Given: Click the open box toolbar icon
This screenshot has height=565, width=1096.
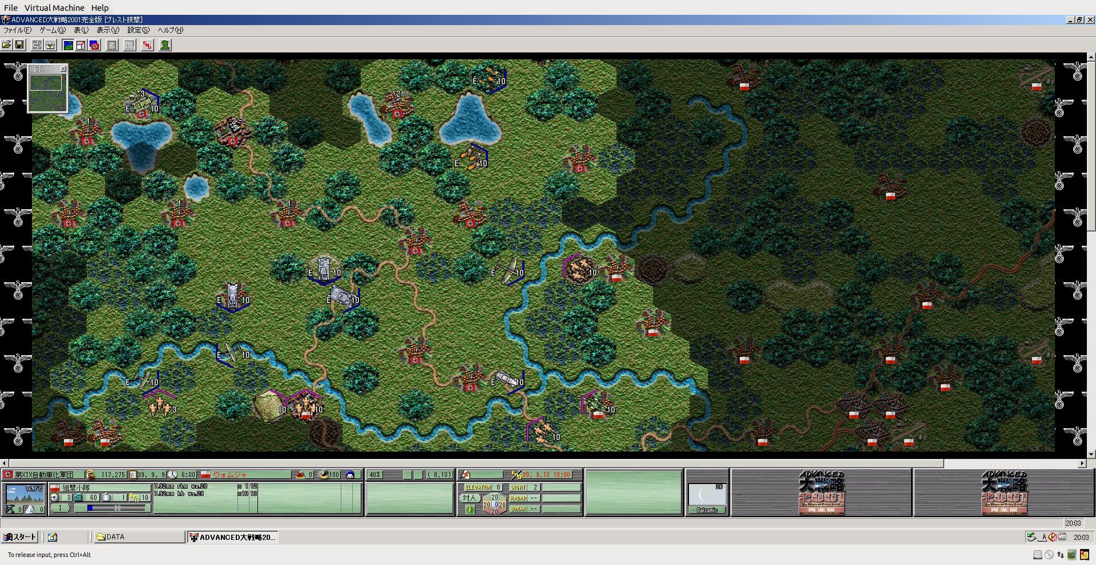Looking at the screenshot, I should (50, 45).
